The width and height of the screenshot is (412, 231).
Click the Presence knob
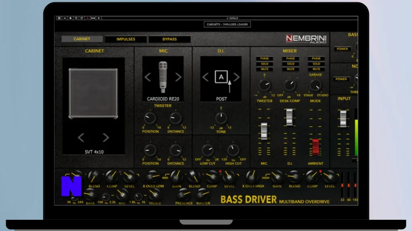tap(183, 194)
